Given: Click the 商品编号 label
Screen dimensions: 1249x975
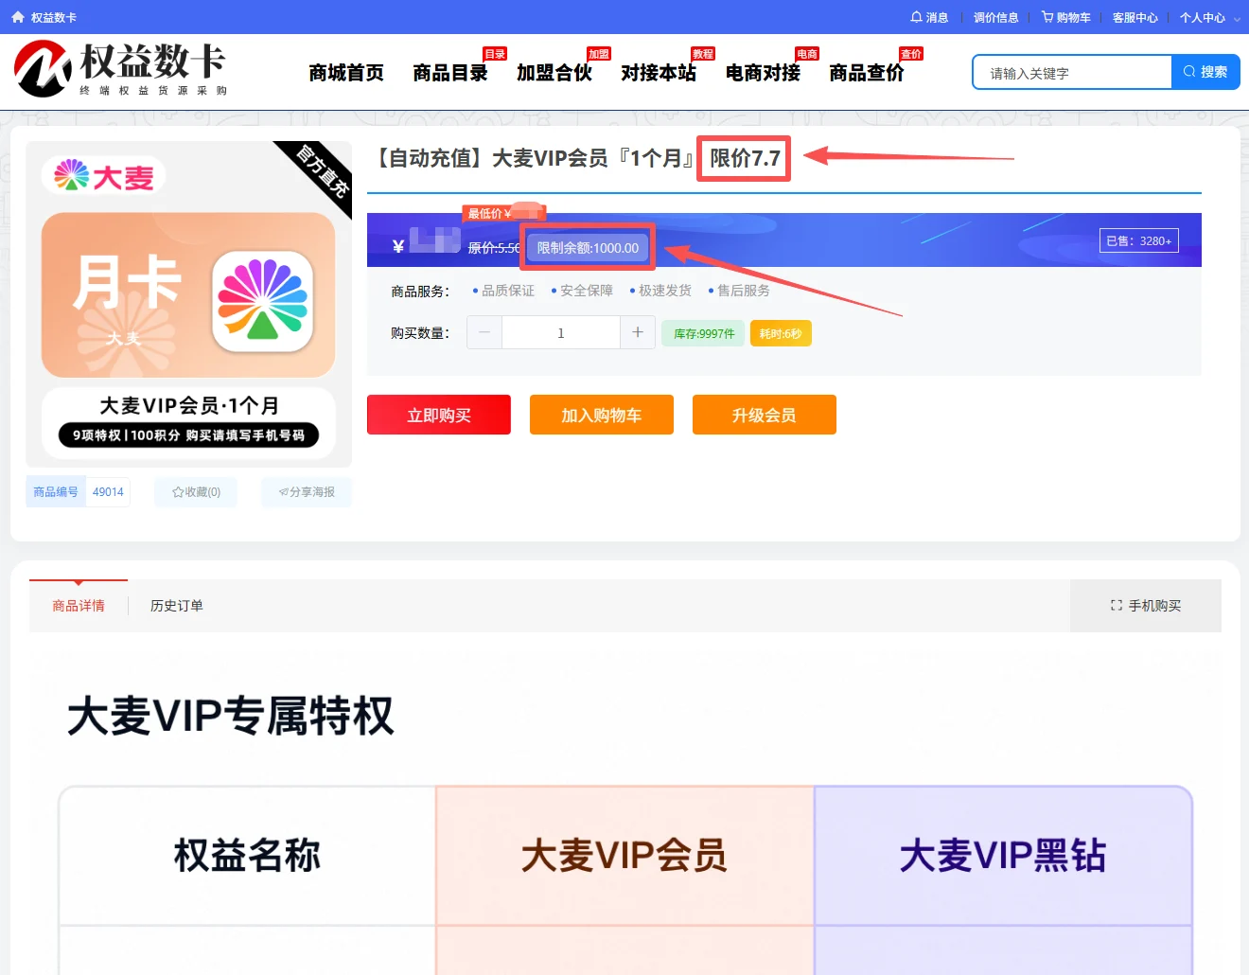Looking at the screenshot, I should pyautogui.click(x=56, y=492).
